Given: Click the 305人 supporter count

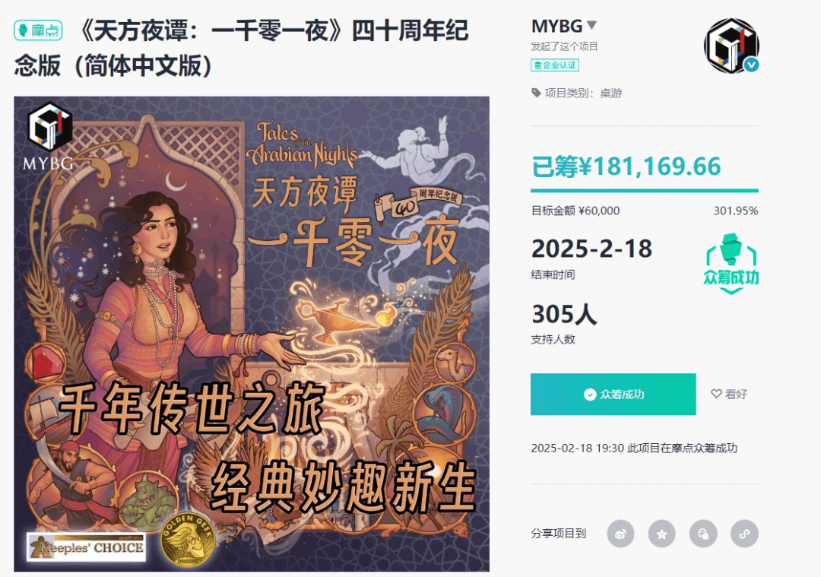Looking at the screenshot, I should point(564,314).
